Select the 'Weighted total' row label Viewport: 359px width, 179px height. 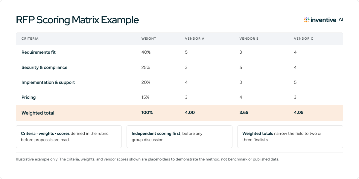(38, 113)
